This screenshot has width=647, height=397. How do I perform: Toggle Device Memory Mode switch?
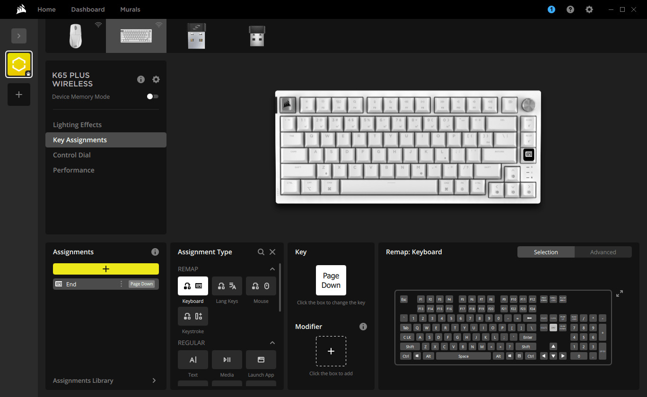click(152, 96)
